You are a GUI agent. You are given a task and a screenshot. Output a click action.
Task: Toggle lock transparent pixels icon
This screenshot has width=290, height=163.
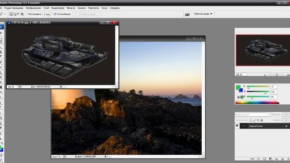point(250,120)
